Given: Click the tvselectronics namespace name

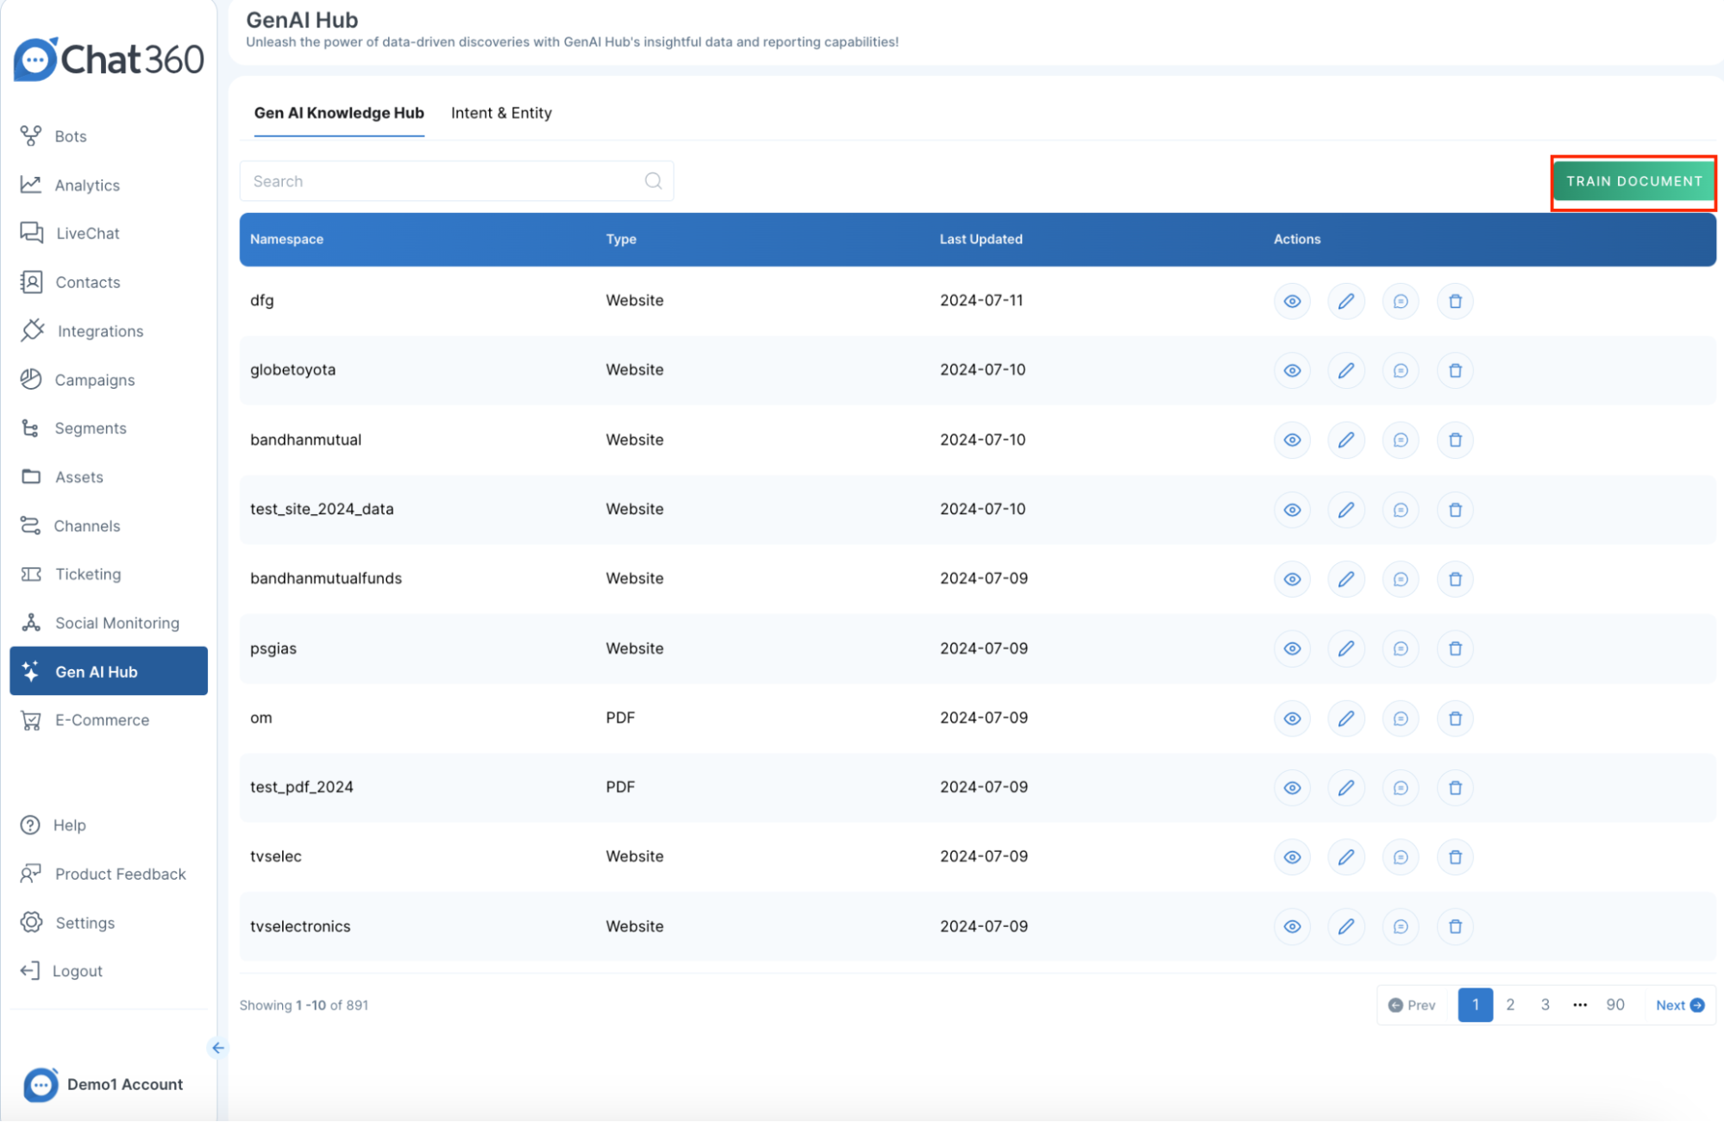Looking at the screenshot, I should pos(300,926).
